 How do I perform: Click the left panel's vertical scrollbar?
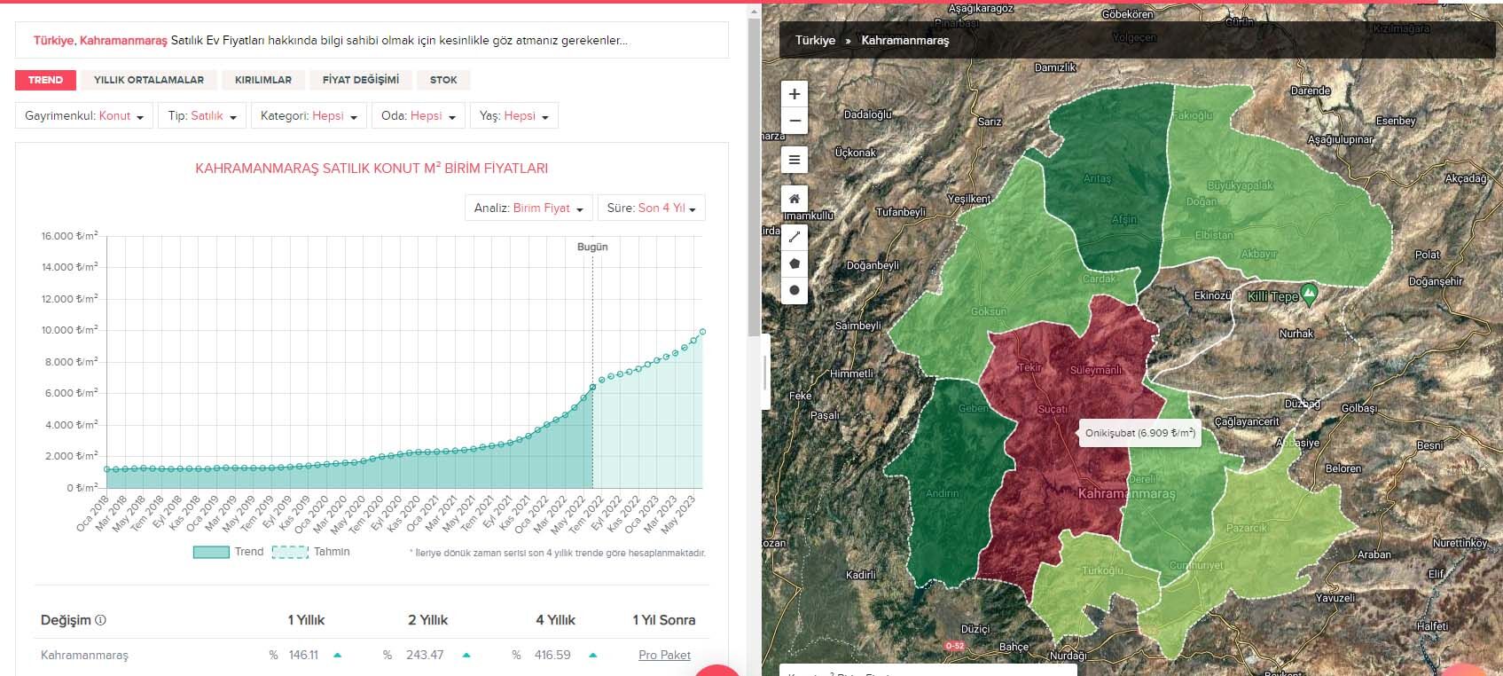[x=754, y=177]
